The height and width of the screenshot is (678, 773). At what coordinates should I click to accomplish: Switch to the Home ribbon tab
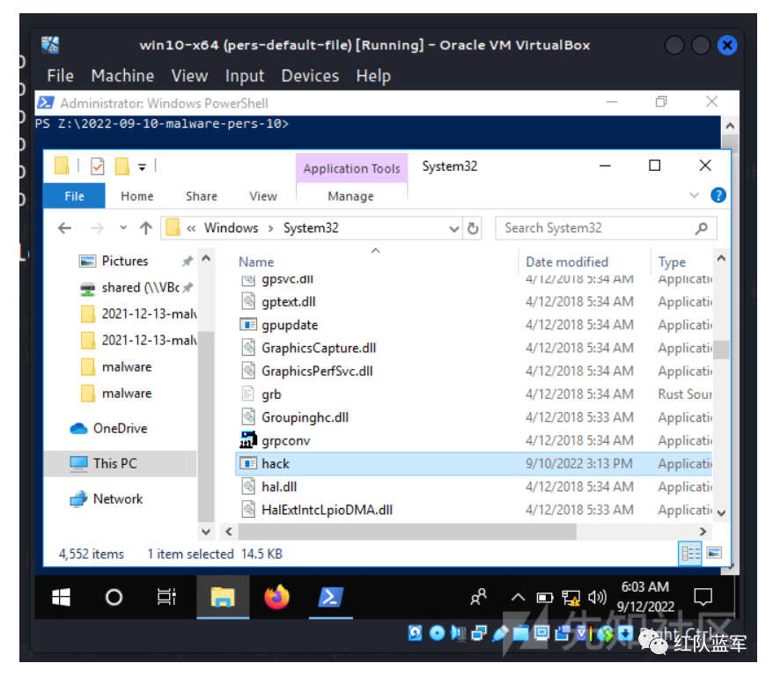(137, 195)
